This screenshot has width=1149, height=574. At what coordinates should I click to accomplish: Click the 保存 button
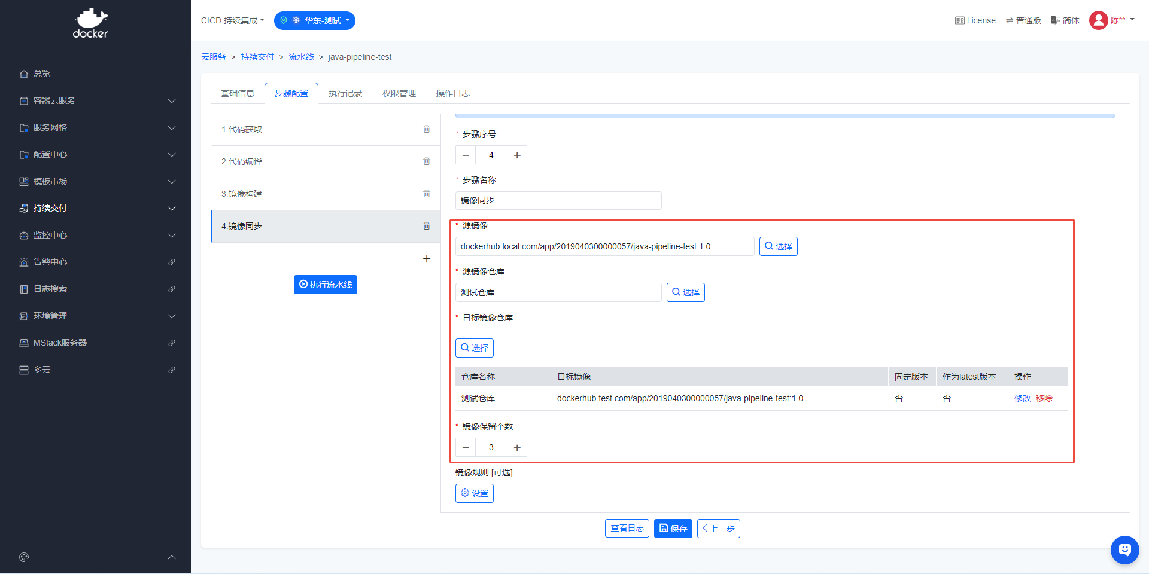coord(673,529)
